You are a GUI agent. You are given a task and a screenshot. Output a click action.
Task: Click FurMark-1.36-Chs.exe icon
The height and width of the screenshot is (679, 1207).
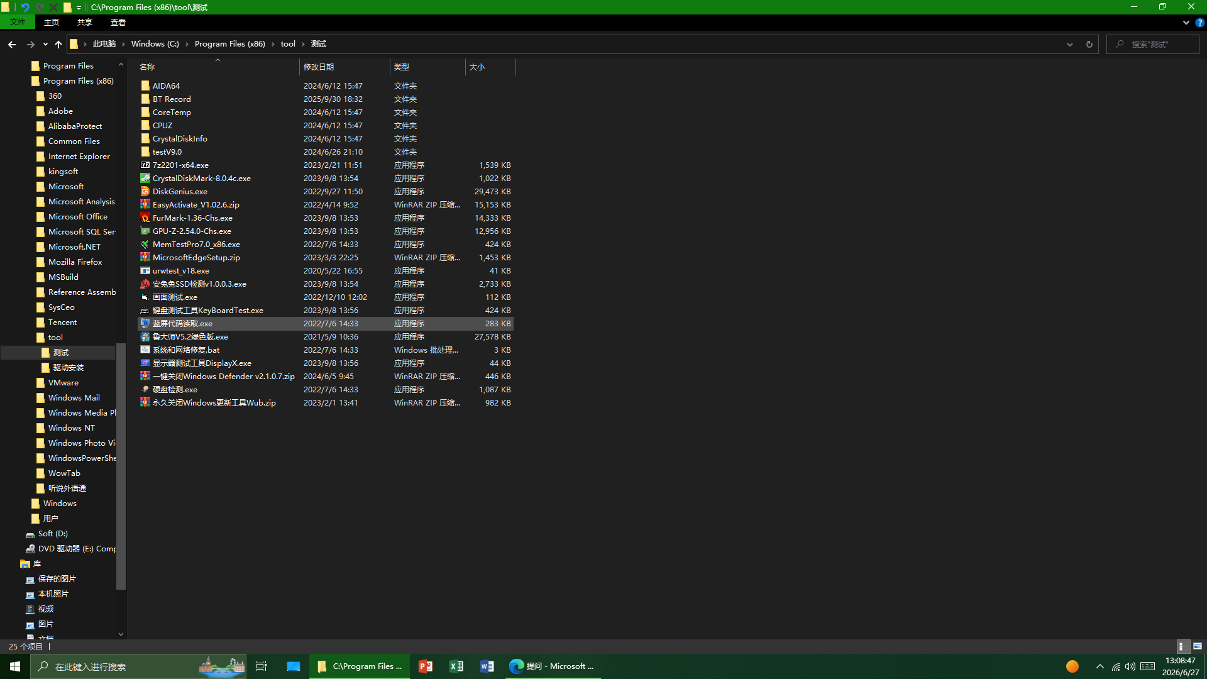pyautogui.click(x=145, y=218)
